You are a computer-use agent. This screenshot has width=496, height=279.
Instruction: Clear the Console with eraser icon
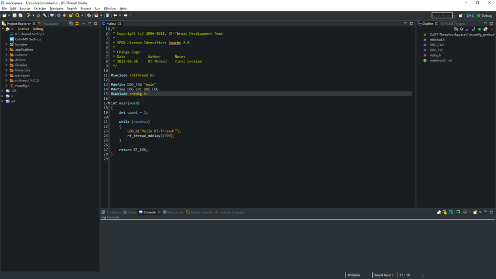point(439,212)
